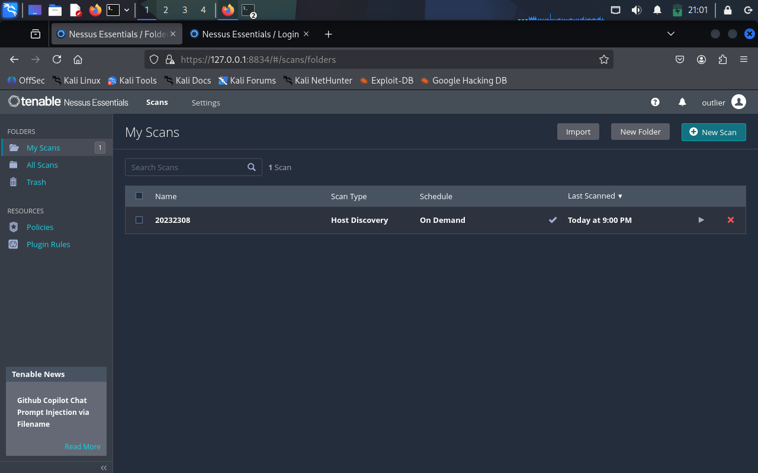Open the list all tabs dropdown
This screenshot has width=758, height=473.
(671, 34)
